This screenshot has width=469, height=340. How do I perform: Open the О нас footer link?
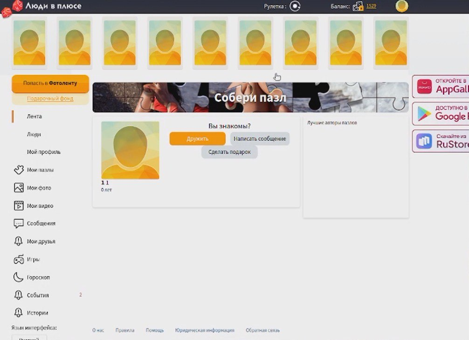coord(98,330)
